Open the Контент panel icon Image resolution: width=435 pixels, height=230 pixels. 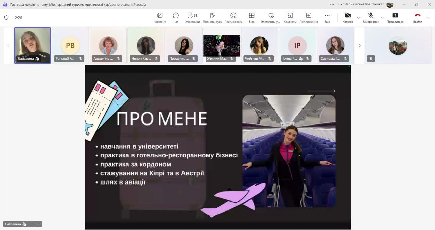tap(160, 17)
